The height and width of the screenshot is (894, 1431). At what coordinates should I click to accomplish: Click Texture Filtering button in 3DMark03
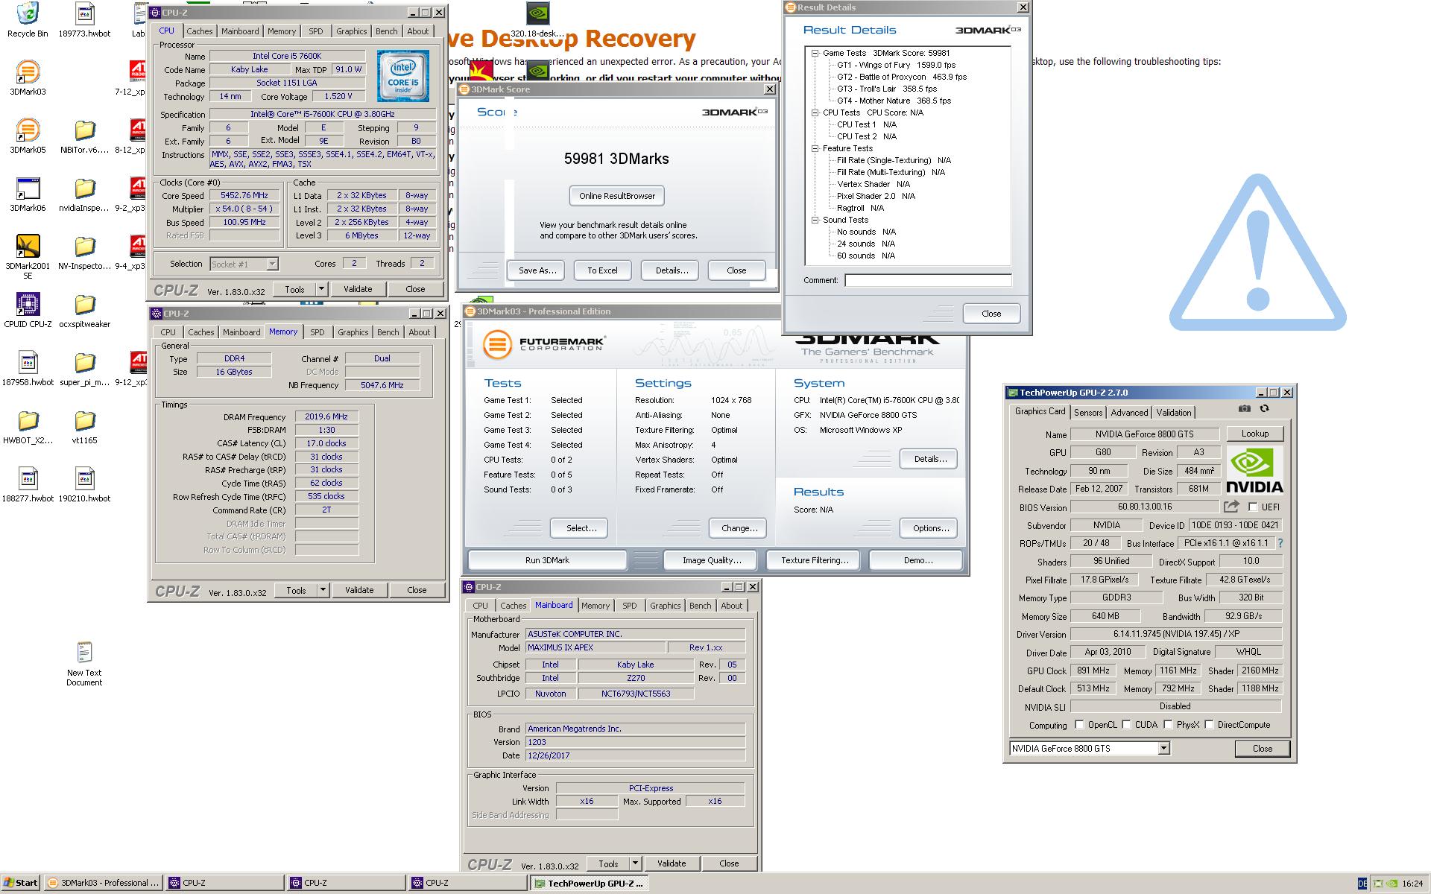[815, 560]
